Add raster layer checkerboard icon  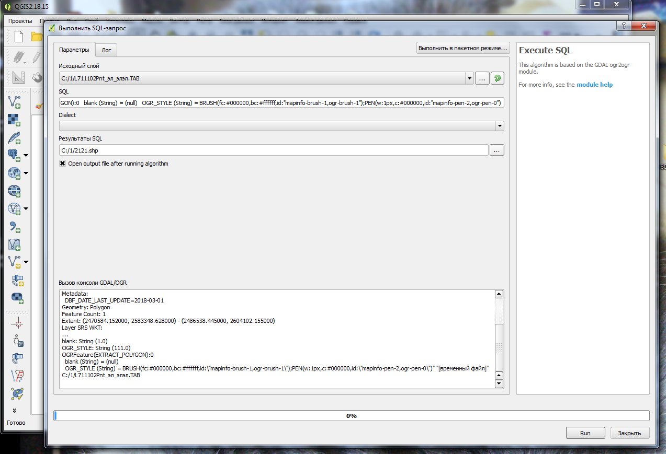(x=14, y=120)
